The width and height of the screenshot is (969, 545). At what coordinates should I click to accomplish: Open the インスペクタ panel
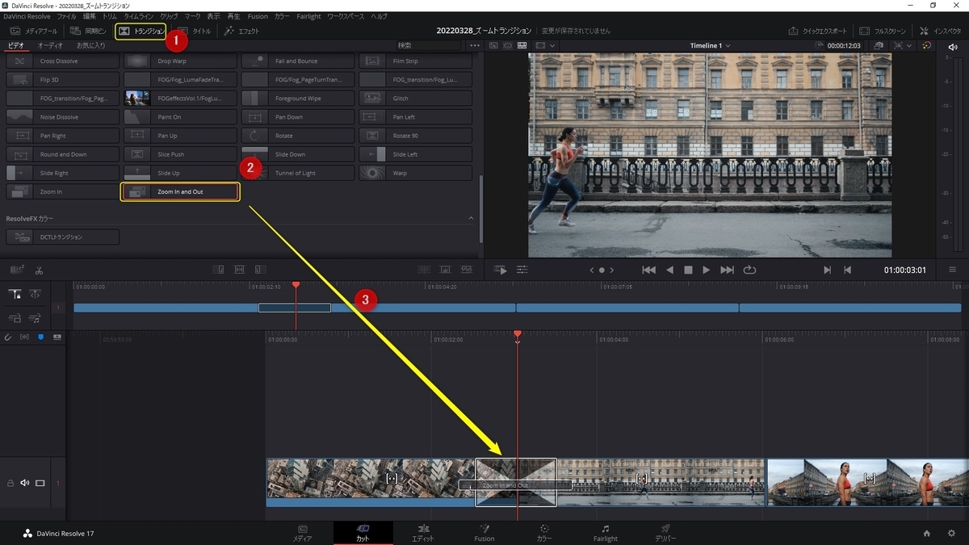940,31
